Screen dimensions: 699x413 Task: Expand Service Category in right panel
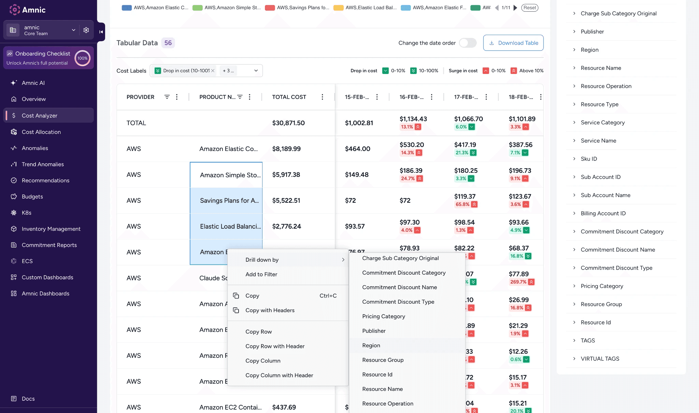point(602,122)
